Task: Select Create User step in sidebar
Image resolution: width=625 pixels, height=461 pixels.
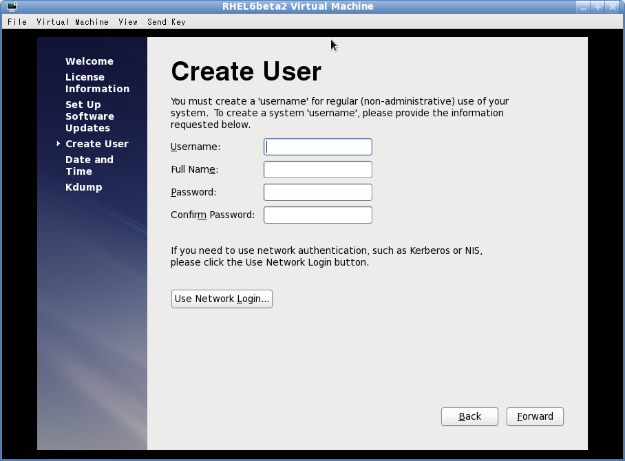Action: 97,144
